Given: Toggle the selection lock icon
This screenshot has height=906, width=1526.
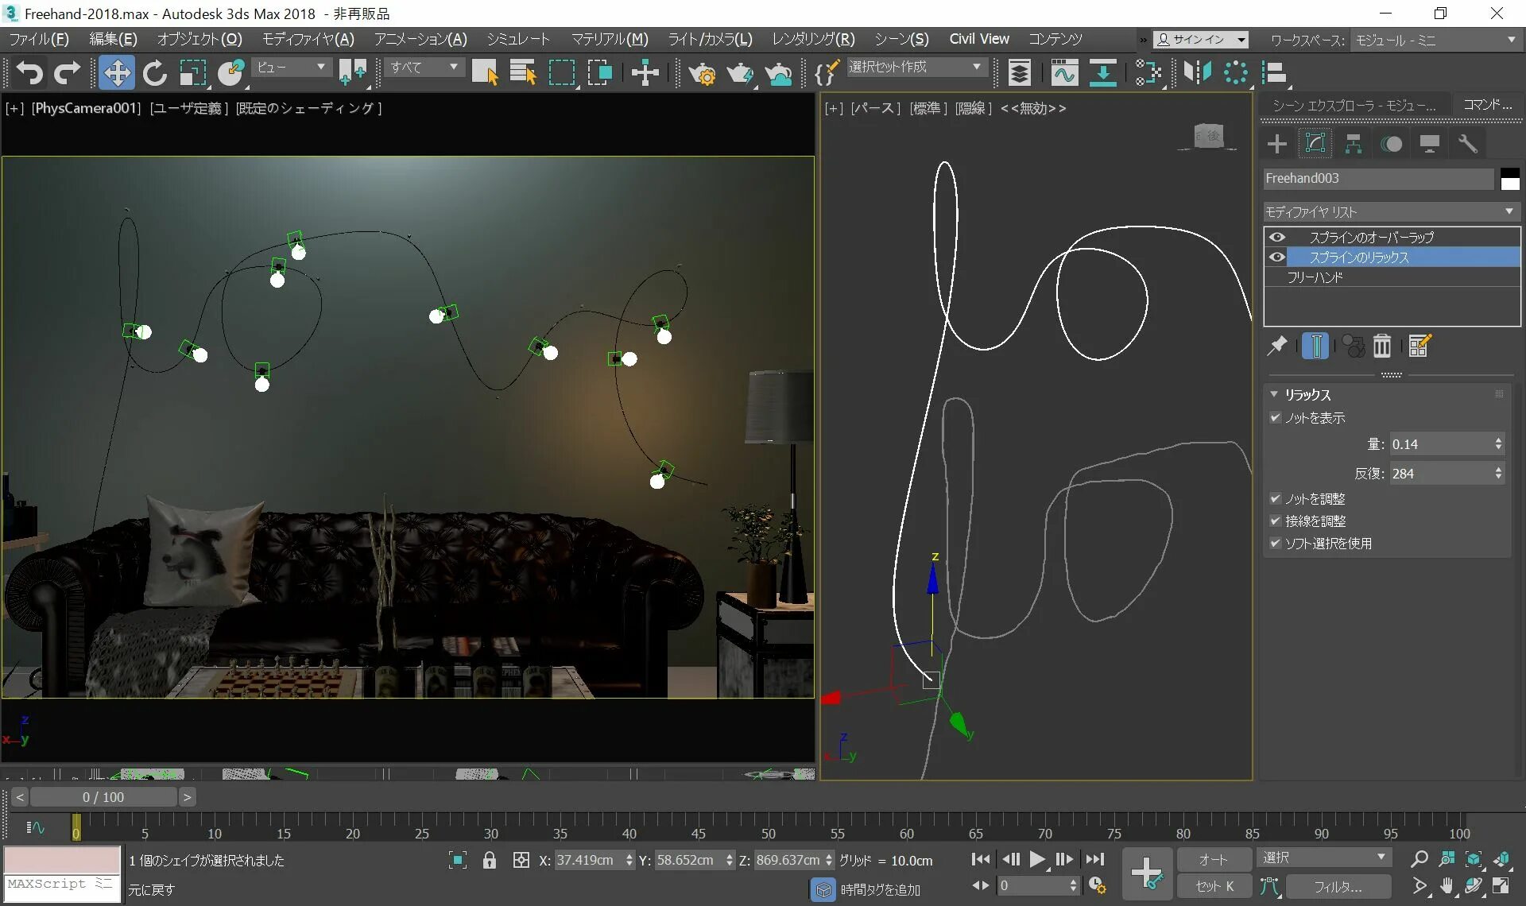Looking at the screenshot, I should [x=490, y=860].
